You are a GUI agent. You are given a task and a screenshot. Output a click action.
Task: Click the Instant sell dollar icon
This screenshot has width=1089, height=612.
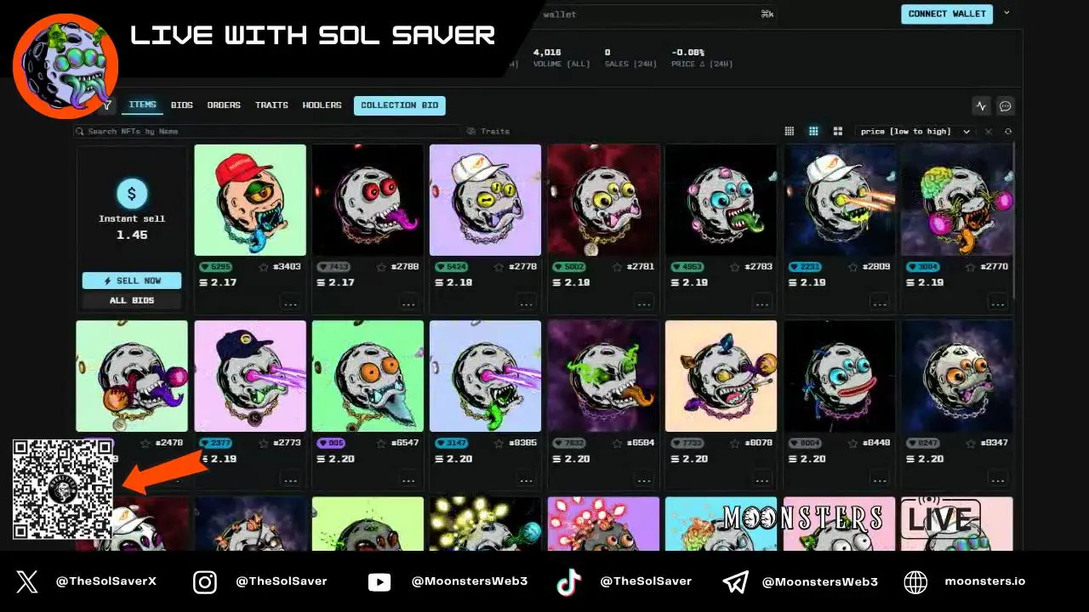tap(131, 194)
